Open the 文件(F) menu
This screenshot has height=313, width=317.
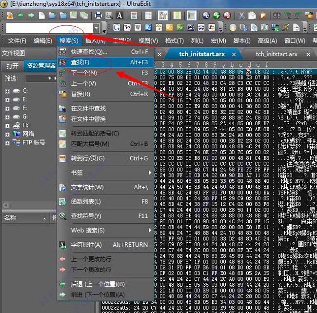click(x=17, y=41)
